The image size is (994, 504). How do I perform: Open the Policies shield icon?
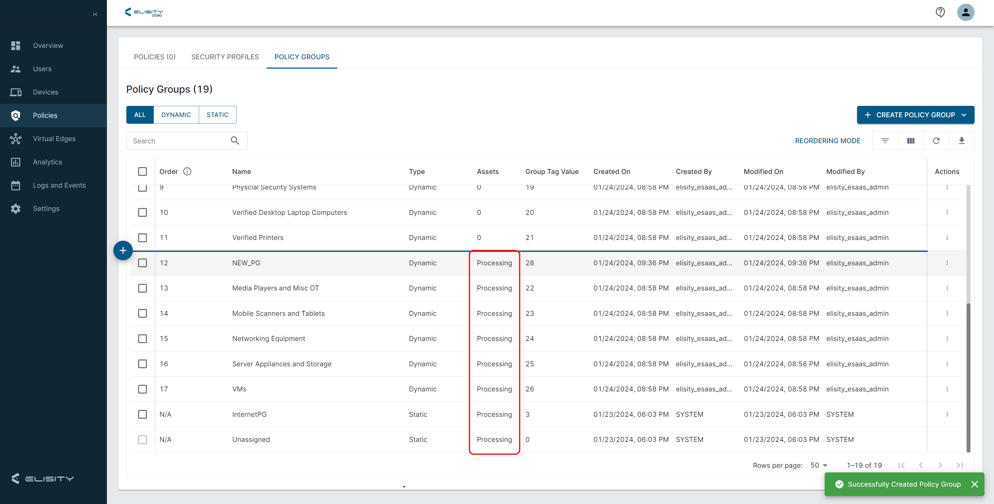16,115
